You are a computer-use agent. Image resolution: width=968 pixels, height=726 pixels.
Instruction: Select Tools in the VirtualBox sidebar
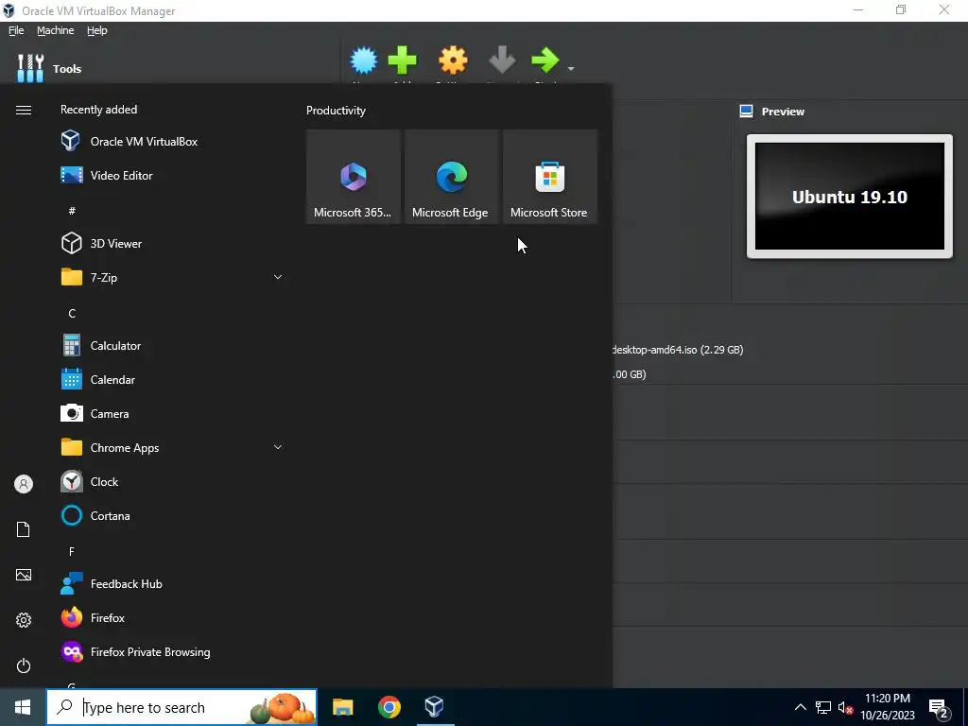[x=49, y=68]
